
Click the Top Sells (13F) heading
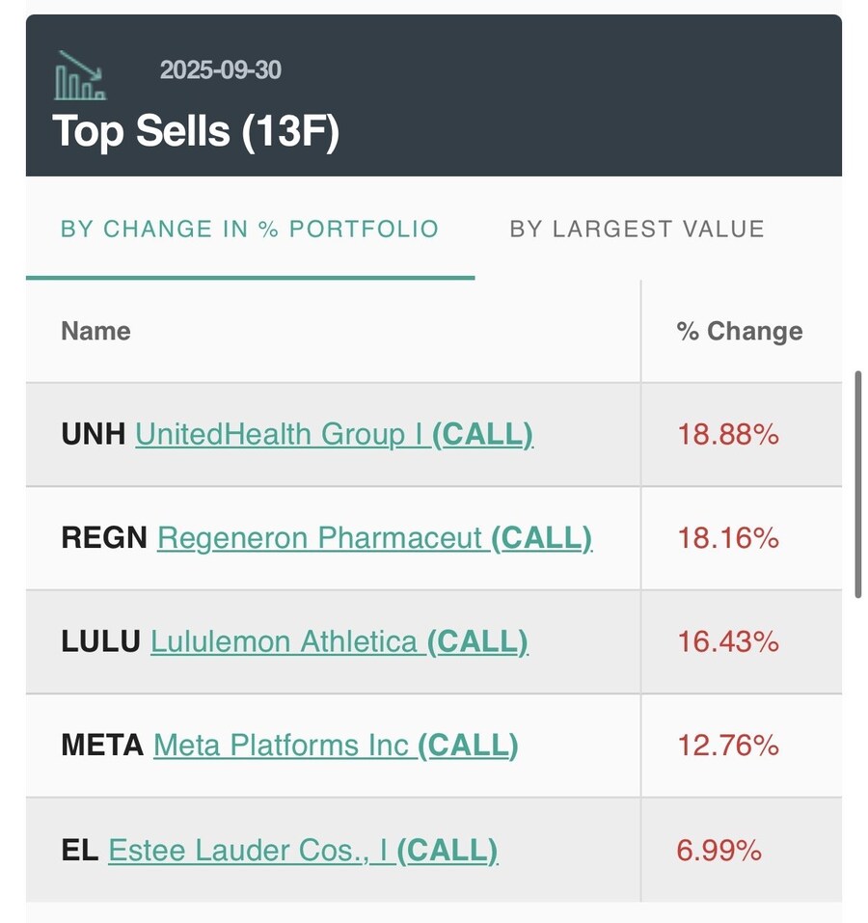pos(196,131)
